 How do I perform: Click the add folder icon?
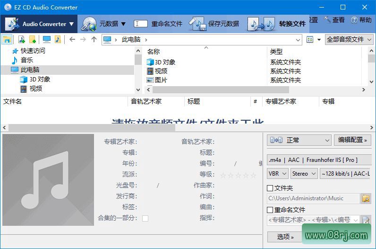tap(33, 39)
